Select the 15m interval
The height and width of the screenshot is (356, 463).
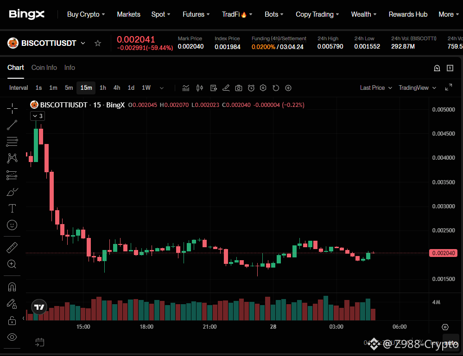86,87
